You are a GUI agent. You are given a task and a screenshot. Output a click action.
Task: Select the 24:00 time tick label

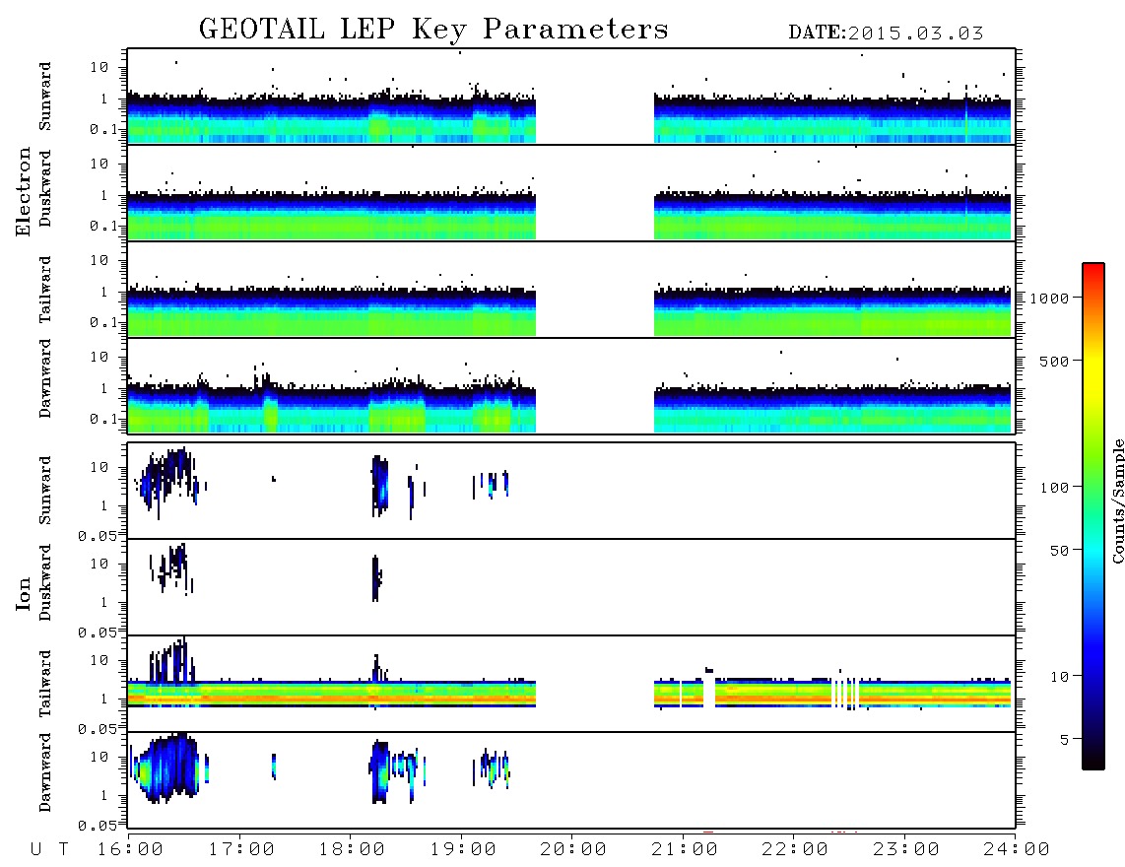(x=1017, y=850)
